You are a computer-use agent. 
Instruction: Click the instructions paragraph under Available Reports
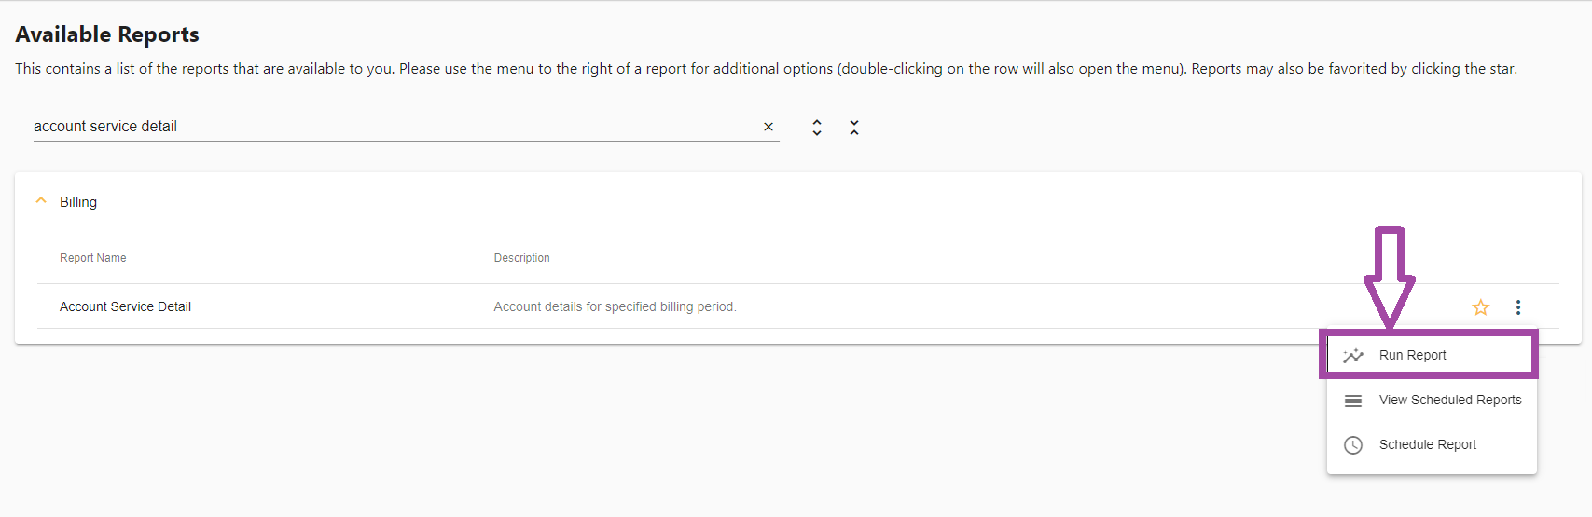(x=765, y=69)
